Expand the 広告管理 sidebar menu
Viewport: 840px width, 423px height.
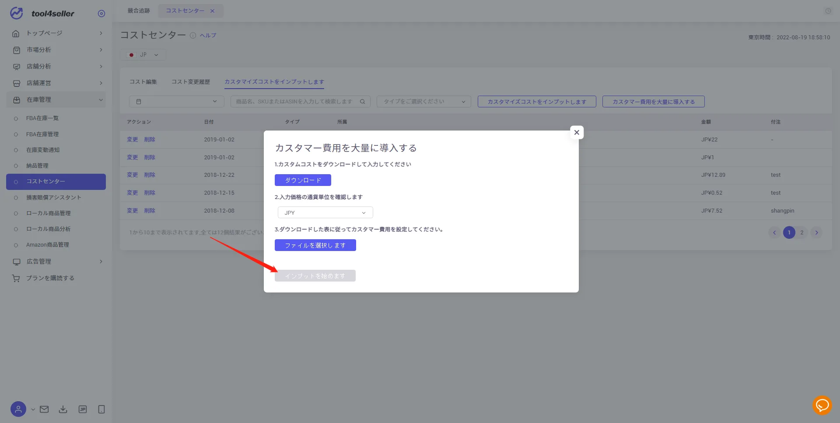pos(56,261)
